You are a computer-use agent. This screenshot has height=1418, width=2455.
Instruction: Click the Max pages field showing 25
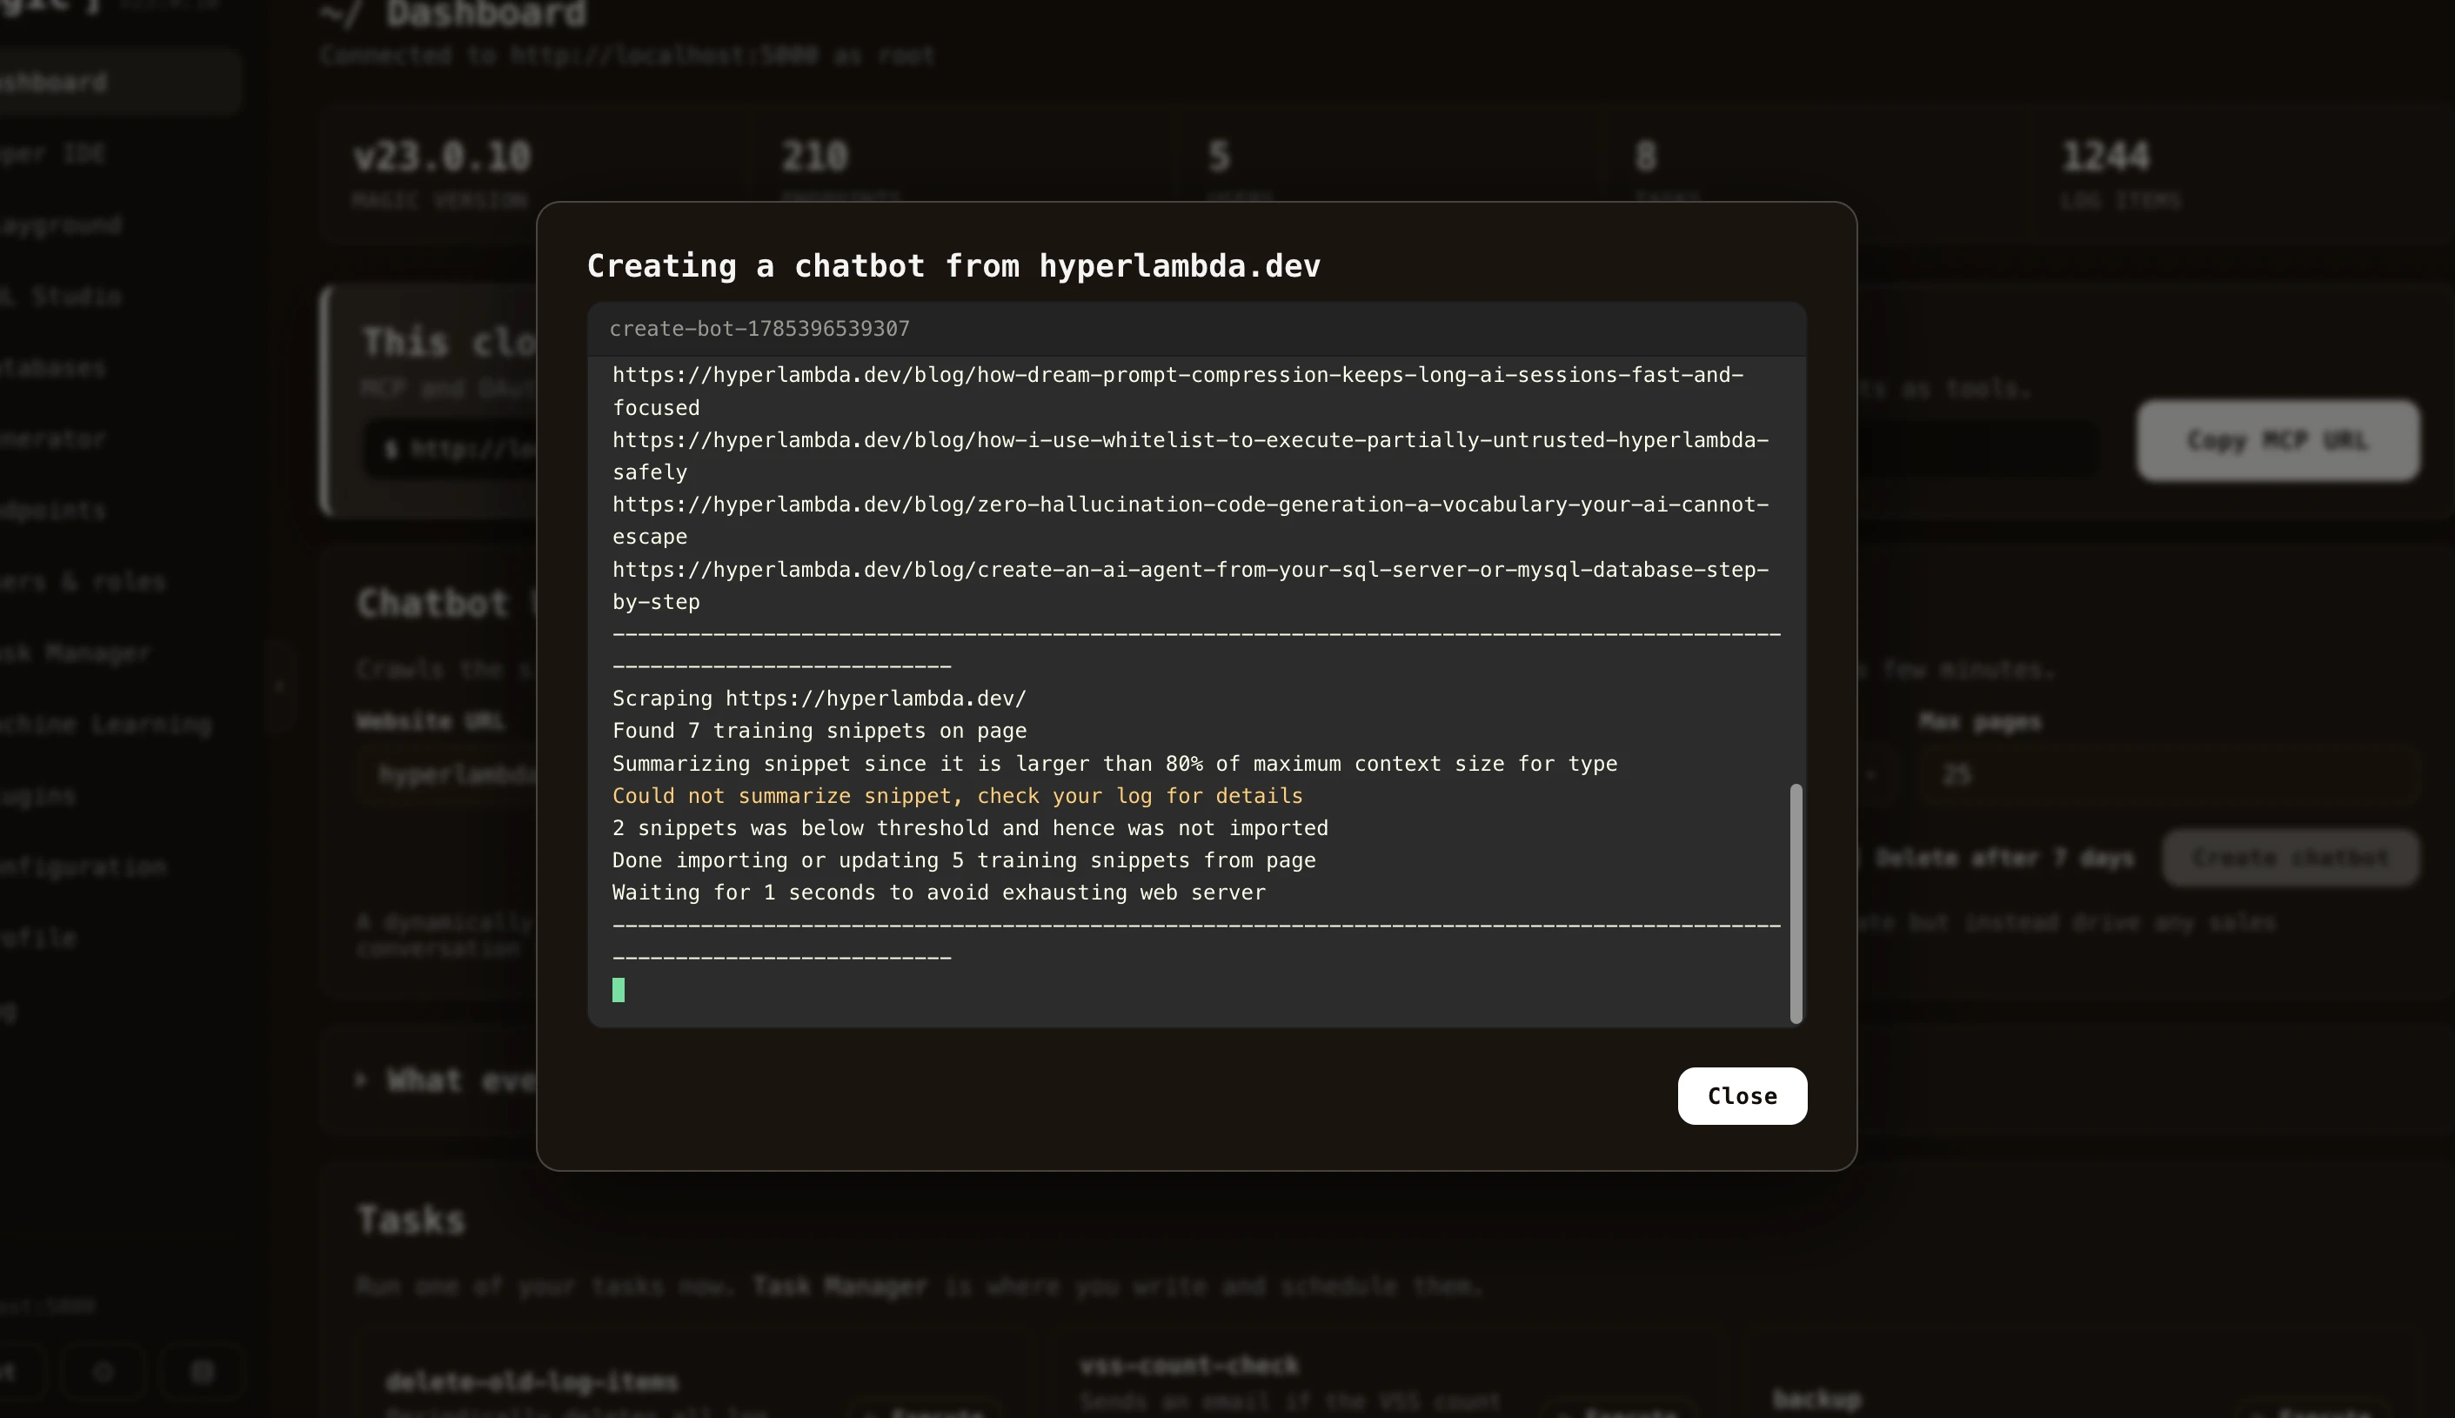[2169, 775]
